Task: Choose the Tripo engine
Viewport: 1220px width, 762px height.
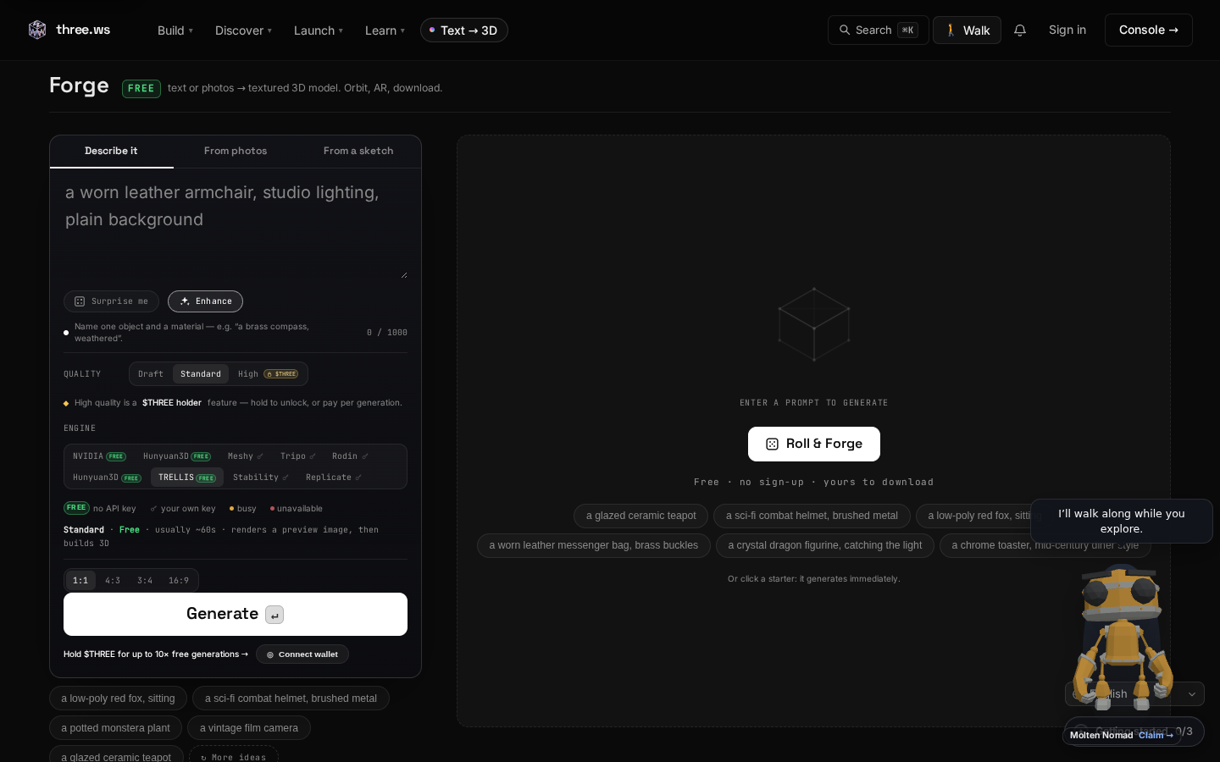Action: point(298,456)
